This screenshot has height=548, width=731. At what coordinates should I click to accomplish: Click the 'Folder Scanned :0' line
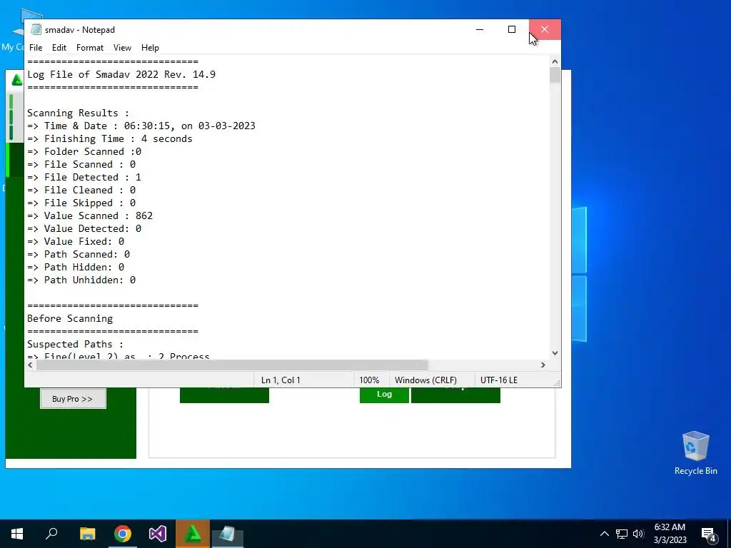pos(84,152)
